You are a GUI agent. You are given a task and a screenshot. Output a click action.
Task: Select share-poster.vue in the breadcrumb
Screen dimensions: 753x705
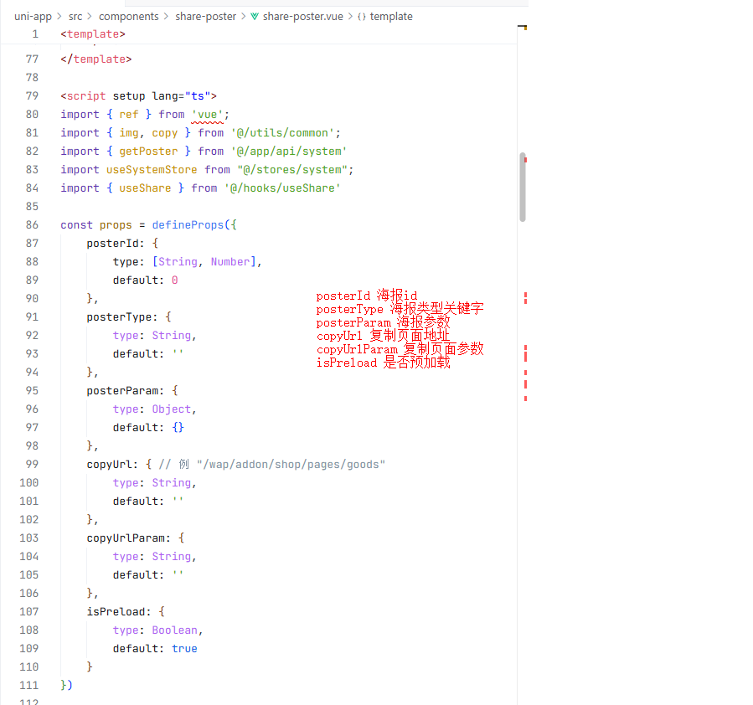coord(302,17)
